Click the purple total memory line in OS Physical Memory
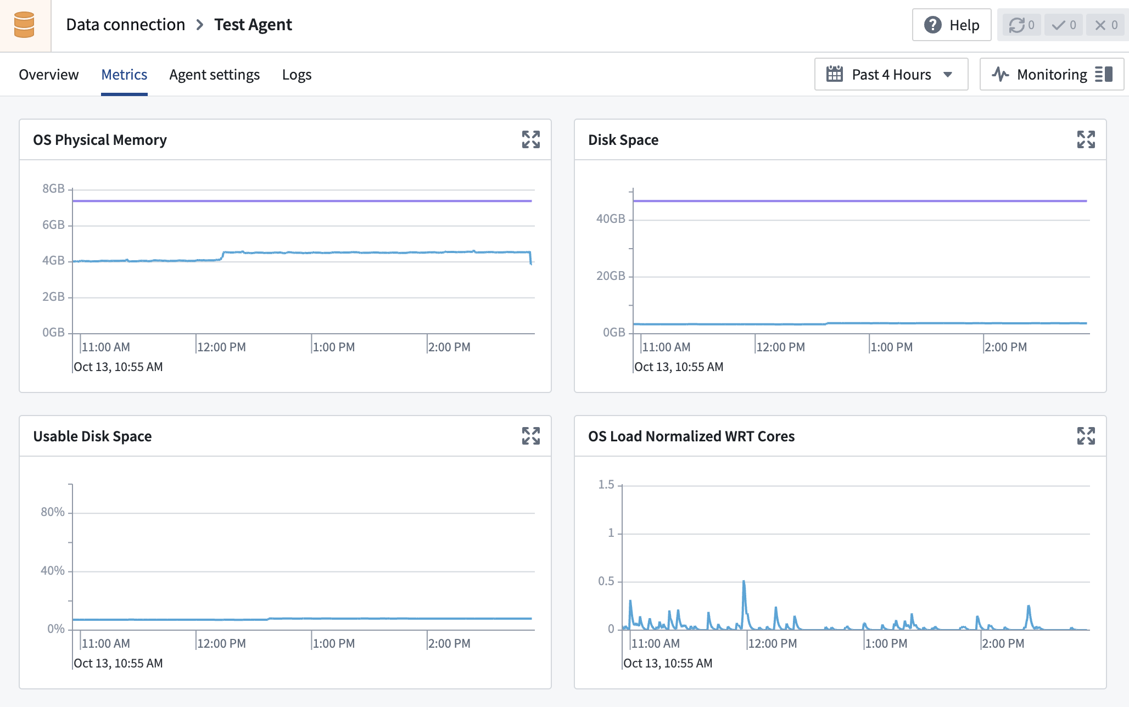The image size is (1129, 707). coord(302,201)
